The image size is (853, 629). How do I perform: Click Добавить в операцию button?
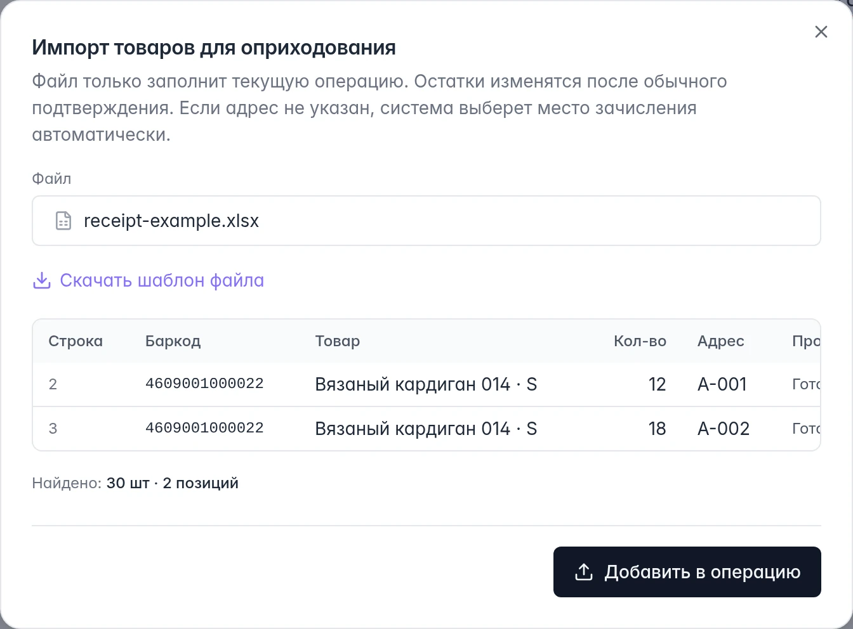(687, 572)
